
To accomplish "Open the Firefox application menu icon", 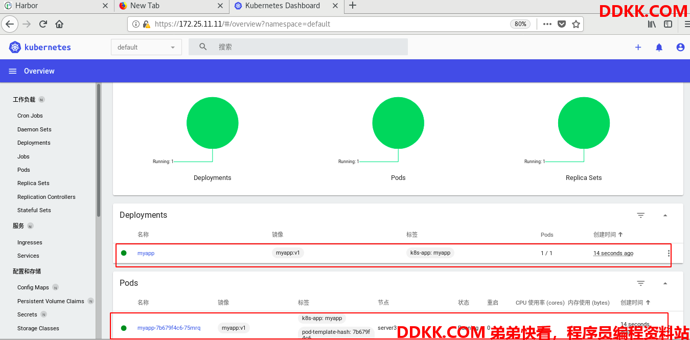I will click(x=686, y=24).
